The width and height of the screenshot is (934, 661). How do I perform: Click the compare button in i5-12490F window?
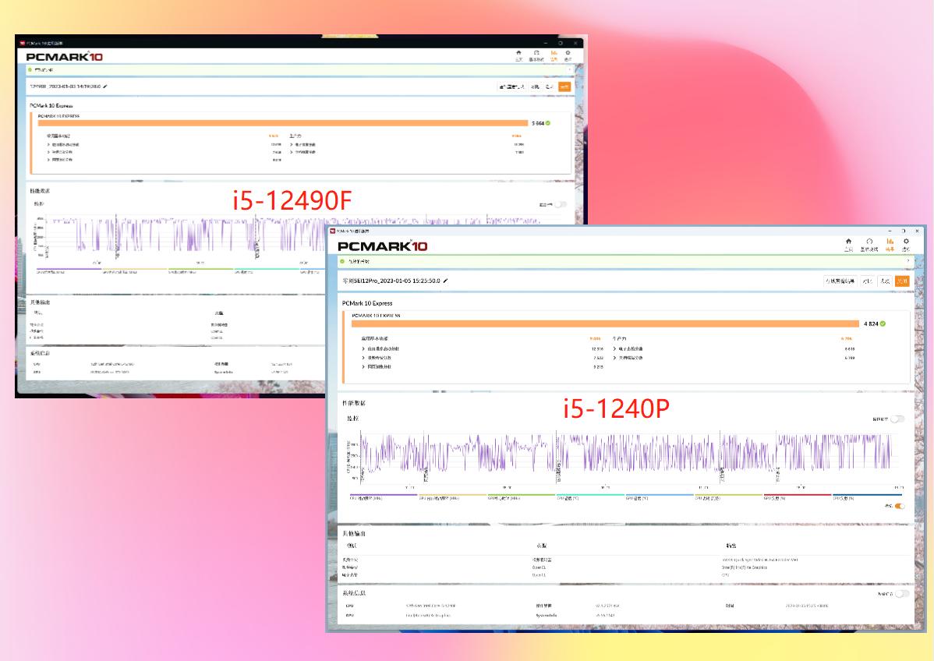pyautogui.click(x=535, y=87)
